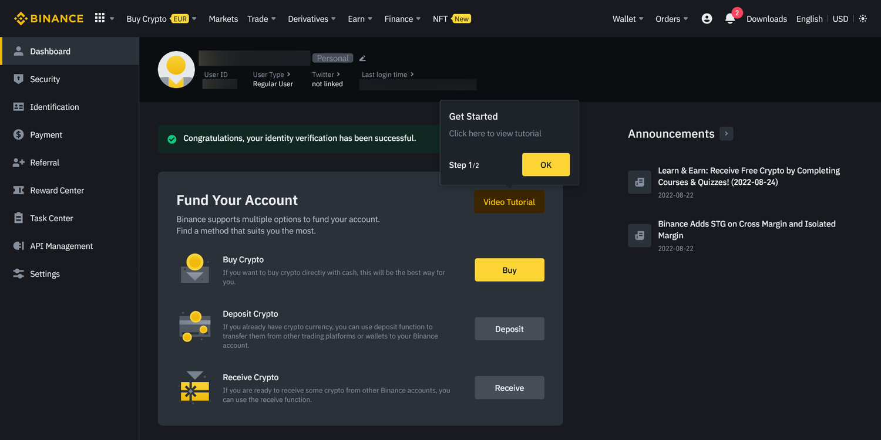
Task: Open Reward Center in the sidebar
Action: [x=69, y=190]
